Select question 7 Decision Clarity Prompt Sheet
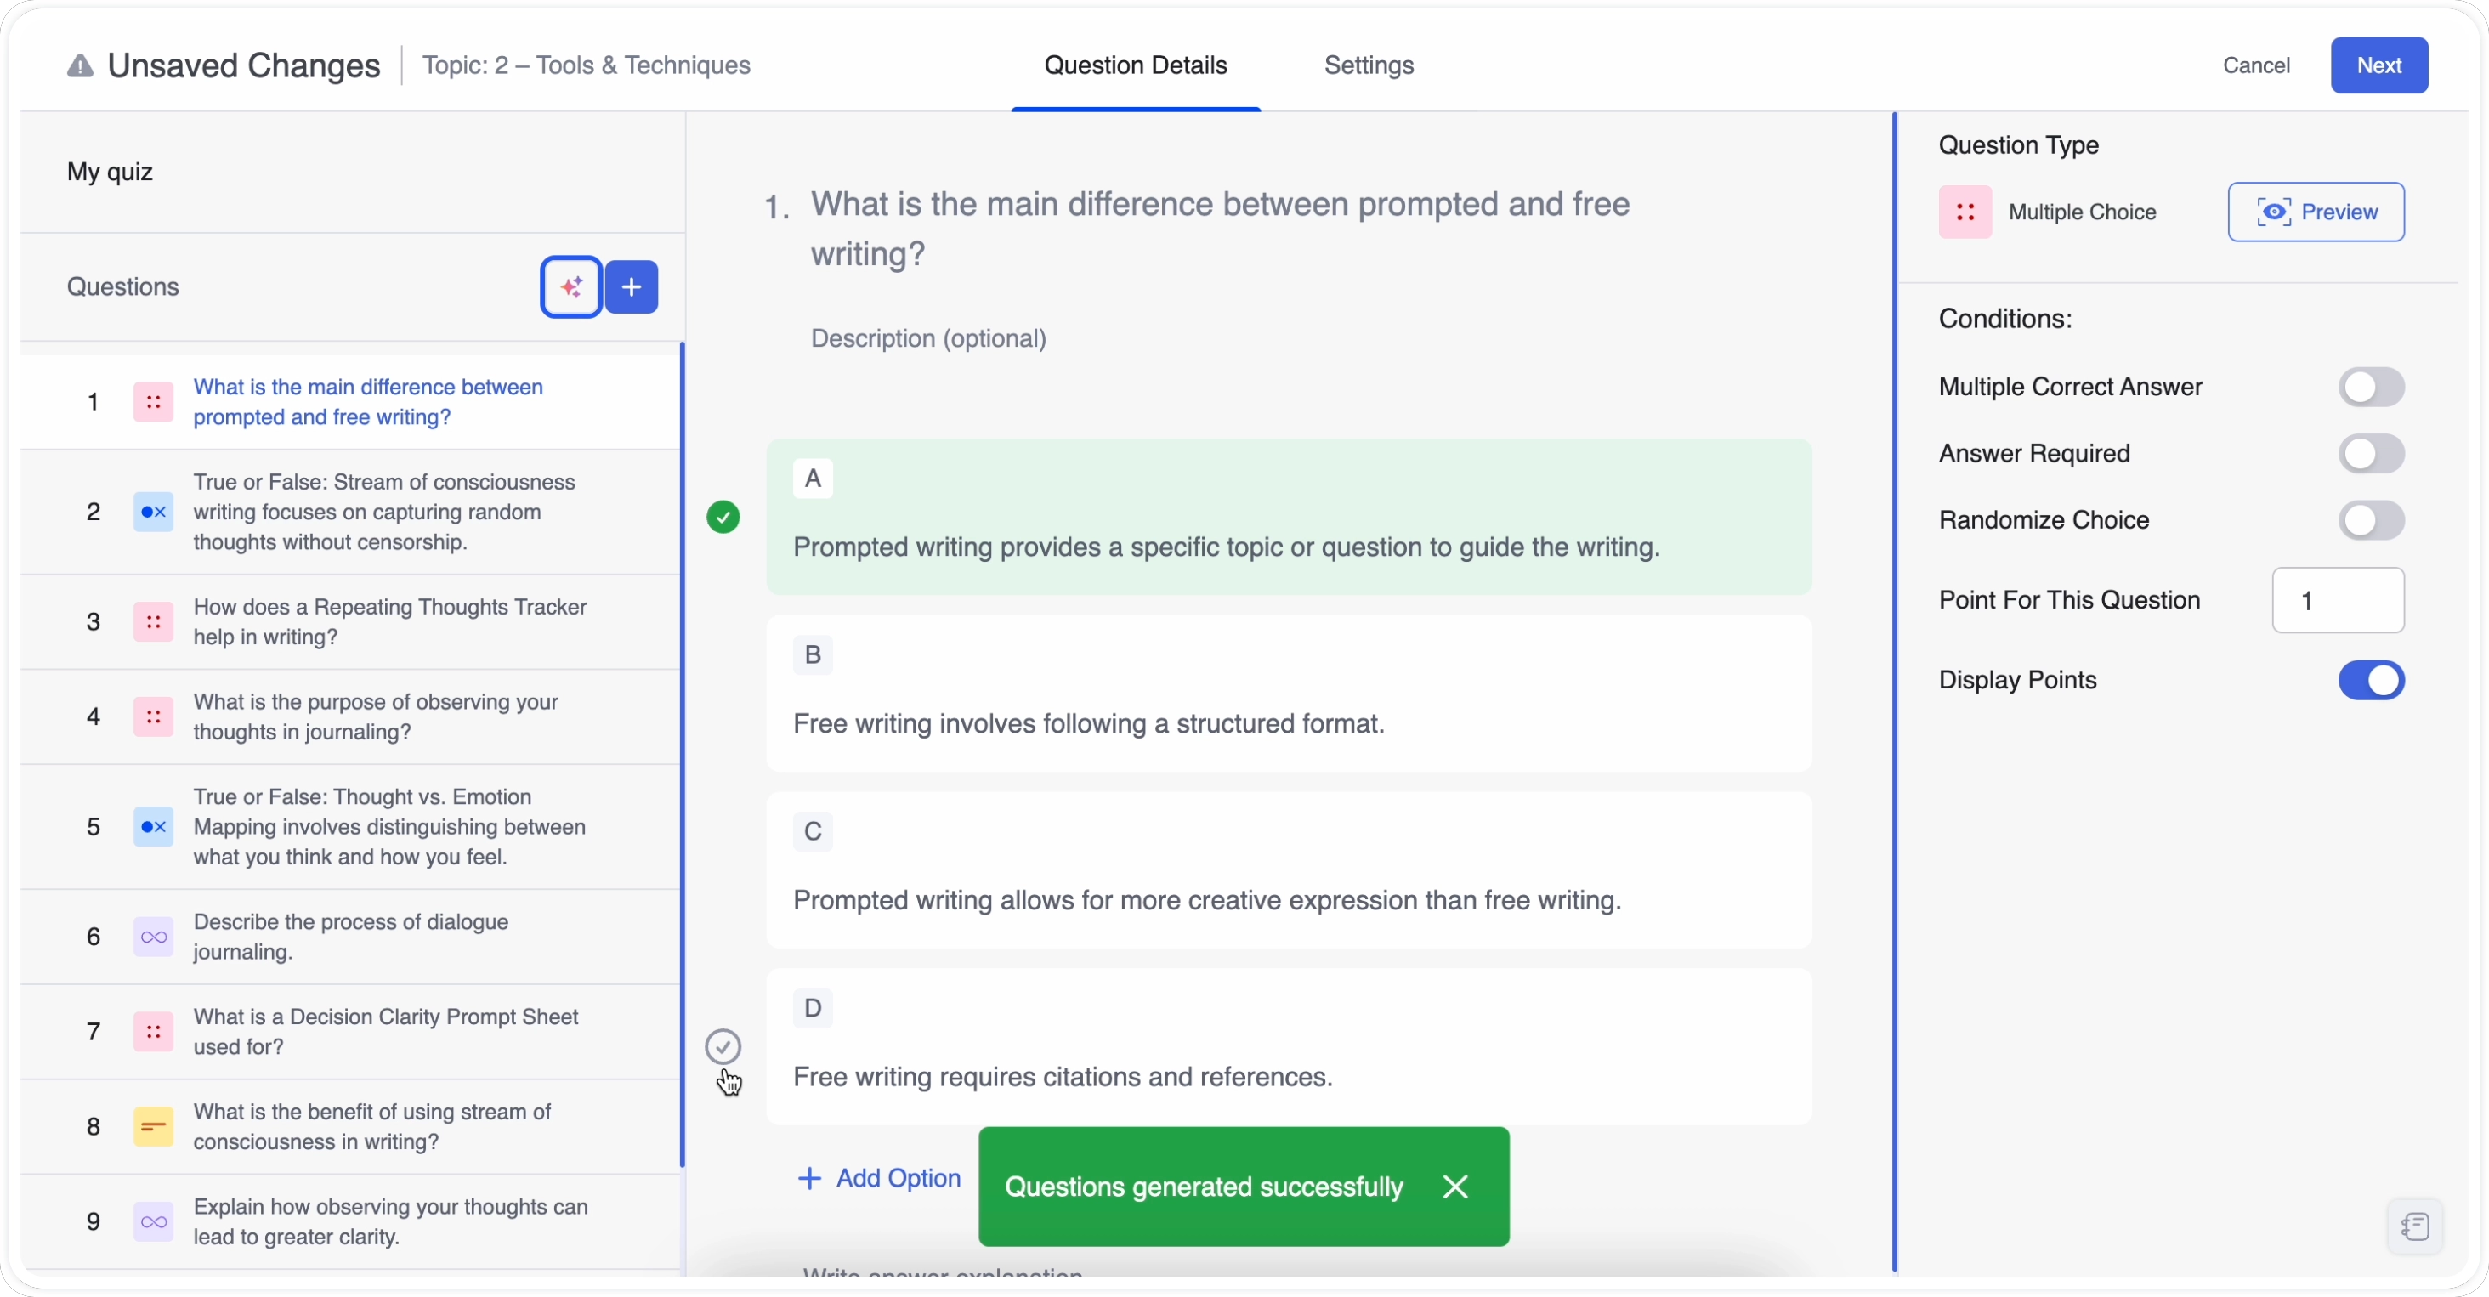Viewport: 2489px width, 1297px height. tap(351, 1032)
